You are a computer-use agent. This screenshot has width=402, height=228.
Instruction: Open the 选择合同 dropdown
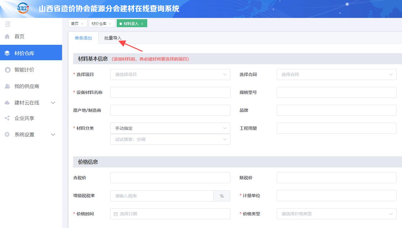336,74
